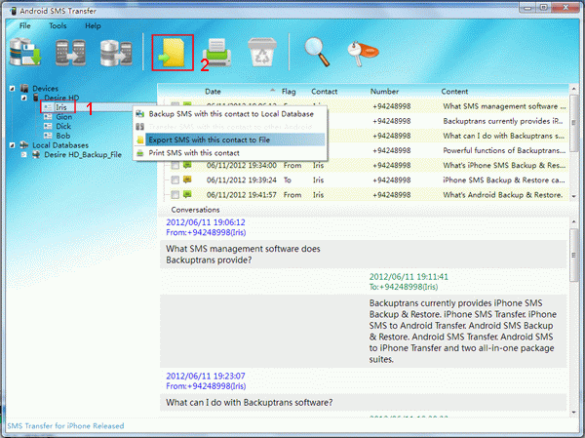Click the conversations pane scroll-up arrow
Screen dimensions: 585x438
(x=573, y=222)
